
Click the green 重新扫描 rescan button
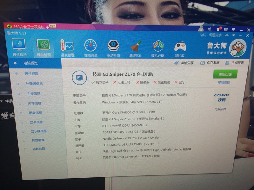225,74
